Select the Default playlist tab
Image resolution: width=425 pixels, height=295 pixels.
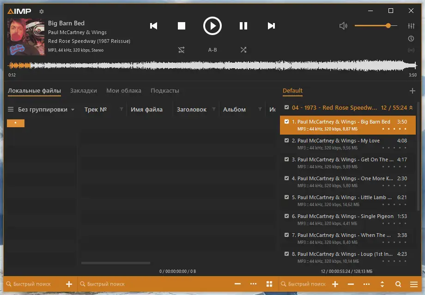[292, 91]
